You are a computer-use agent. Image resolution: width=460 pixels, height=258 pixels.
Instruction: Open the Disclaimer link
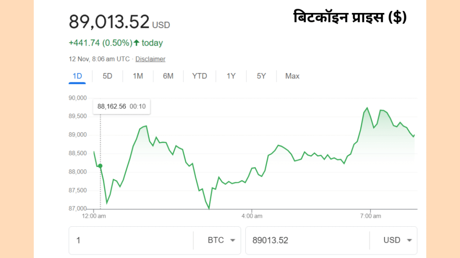(x=150, y=59)
